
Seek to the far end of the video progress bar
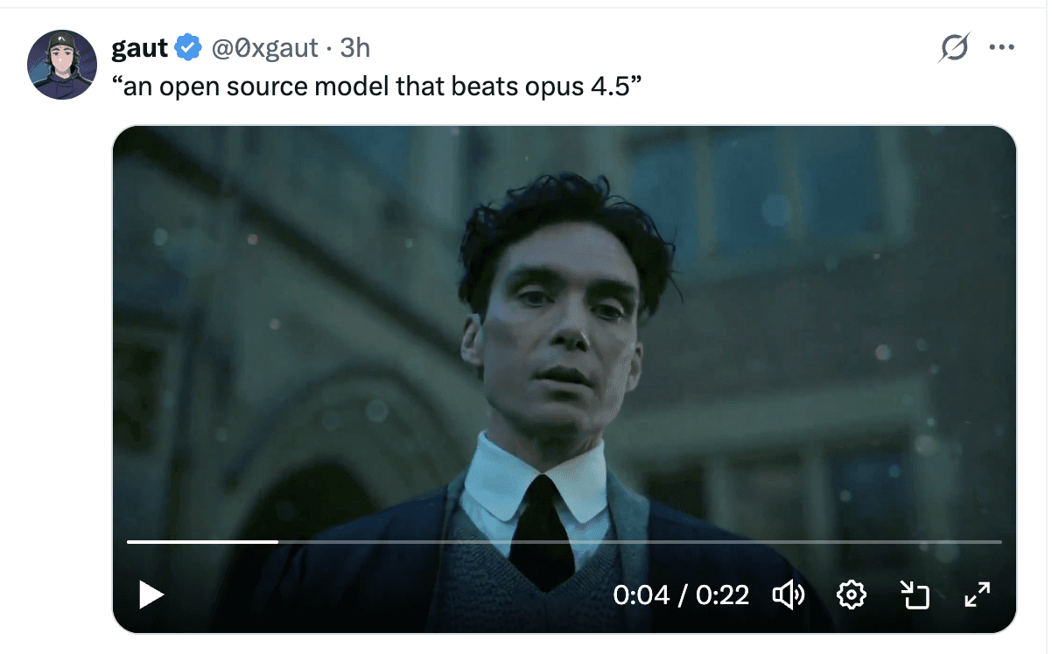[x=999, y=542]
